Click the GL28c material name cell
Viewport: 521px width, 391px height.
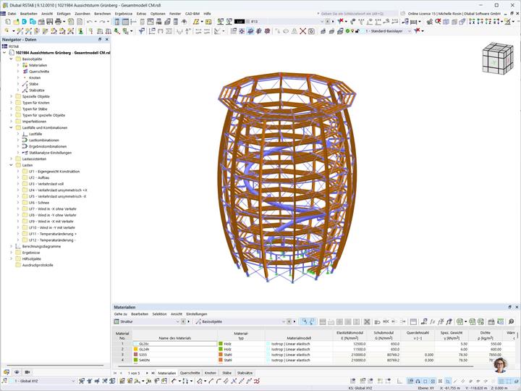click(175, 344)
